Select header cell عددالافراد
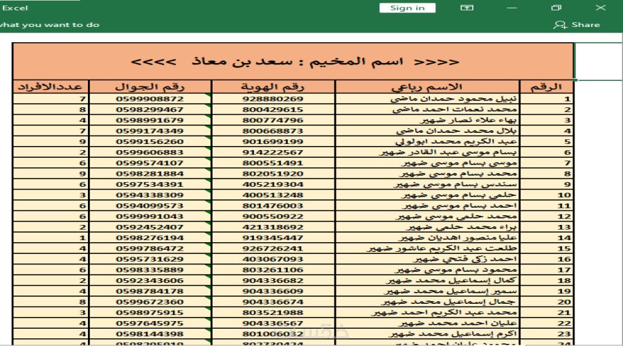 tap(51, 86)
